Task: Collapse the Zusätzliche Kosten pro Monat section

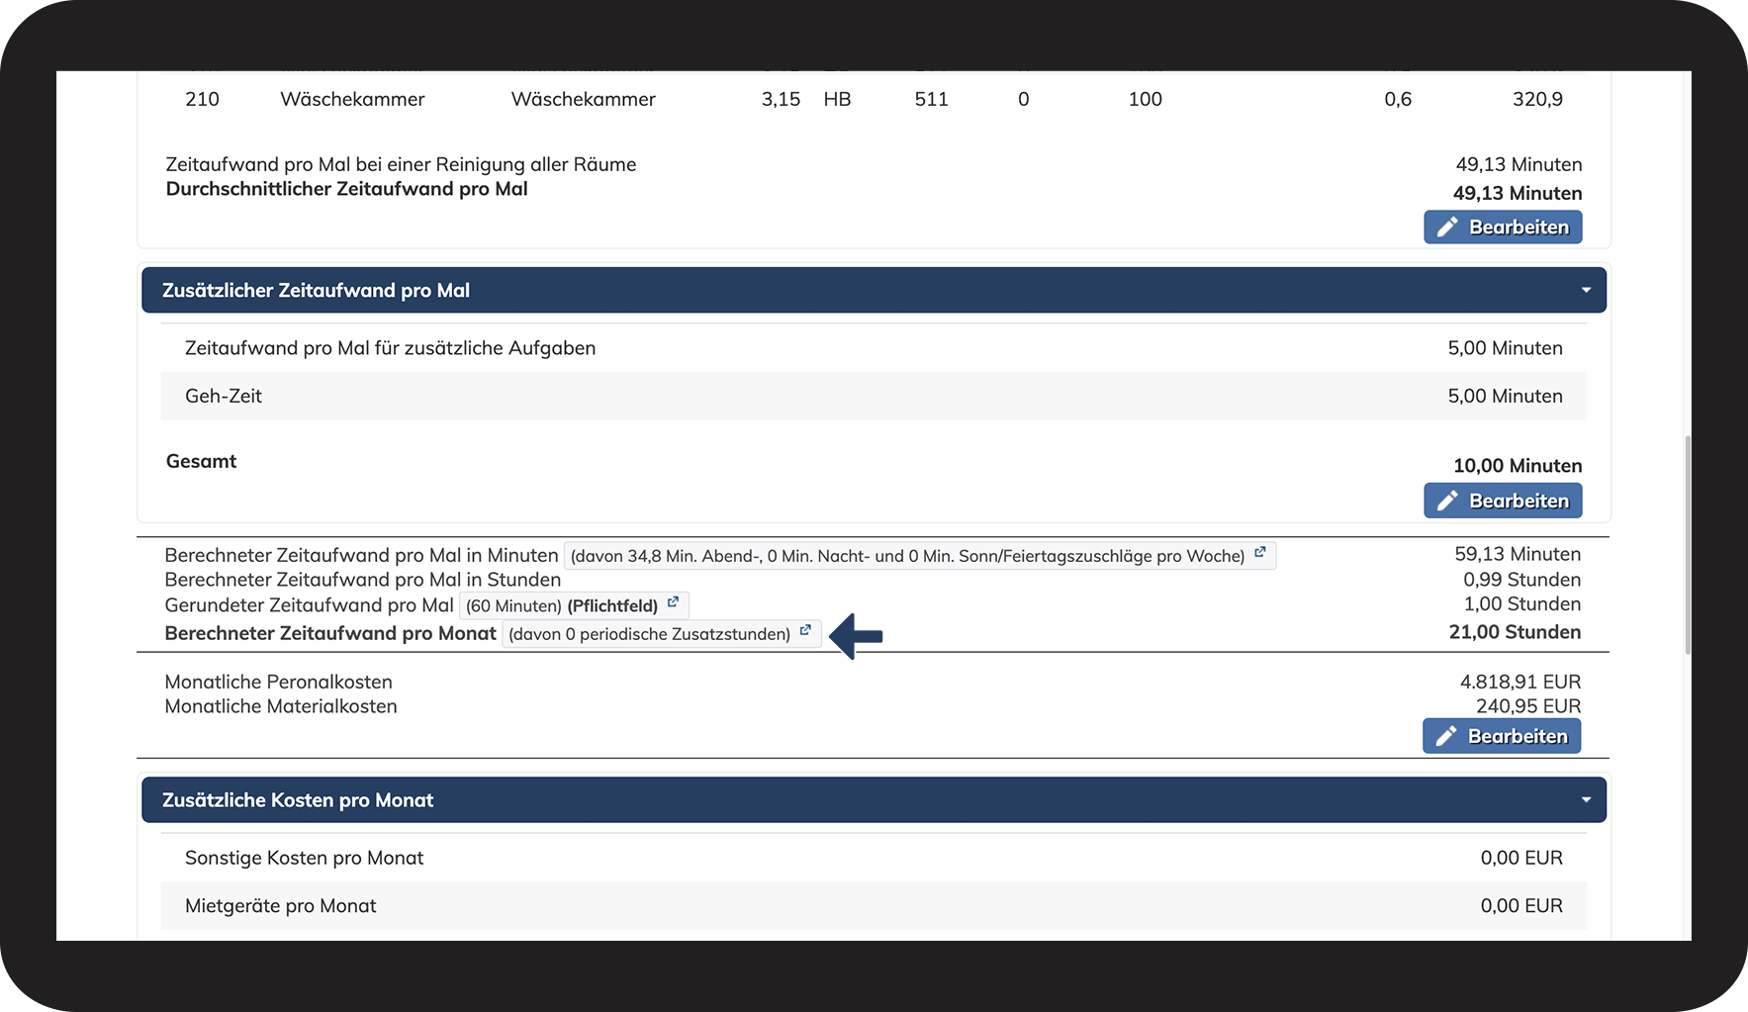Action: (x=1586, y=800)
